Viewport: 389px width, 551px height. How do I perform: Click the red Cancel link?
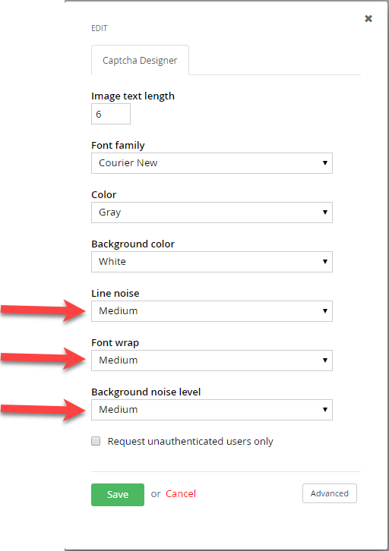click(181, 494)
